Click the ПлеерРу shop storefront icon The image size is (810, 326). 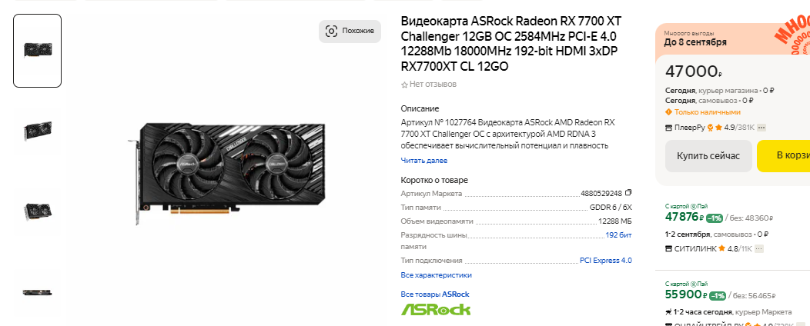pyautogui.click(x=668, y=128)
